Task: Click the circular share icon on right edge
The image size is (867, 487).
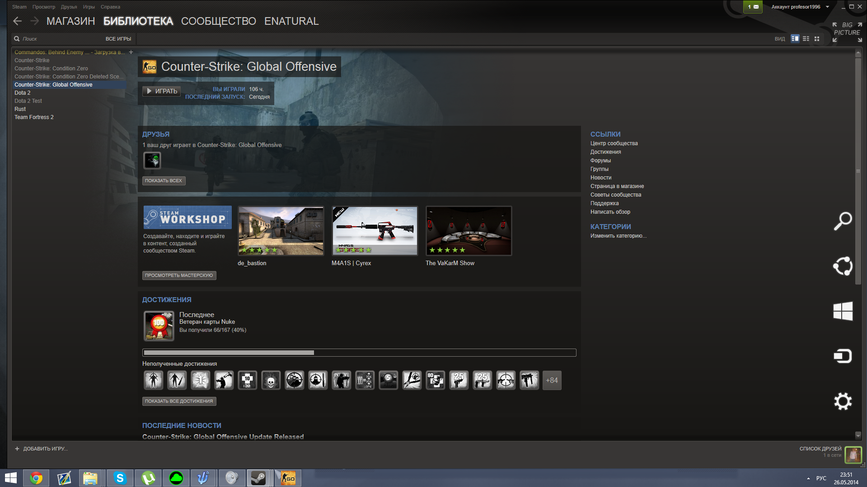Action: pos(843,266)
